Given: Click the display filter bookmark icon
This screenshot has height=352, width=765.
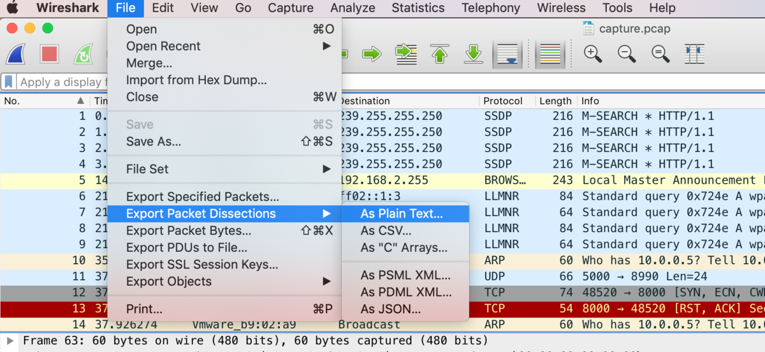Looking at the screenshot, I should (x=9, y=82).
